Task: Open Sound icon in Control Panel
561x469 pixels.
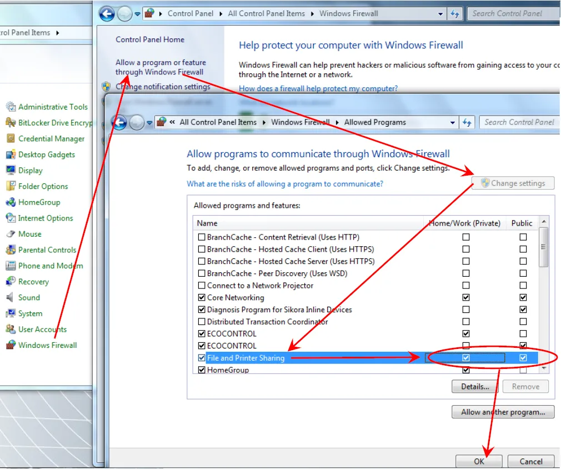Action: click(11, 297)
